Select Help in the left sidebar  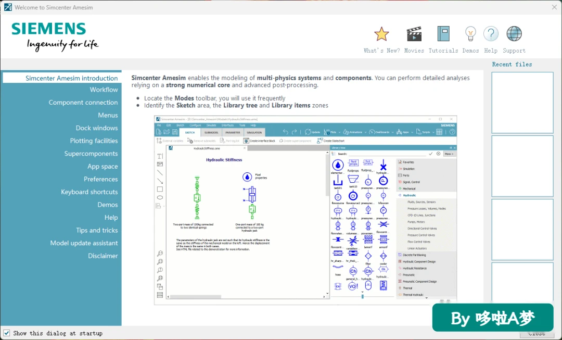pos(111,217)
